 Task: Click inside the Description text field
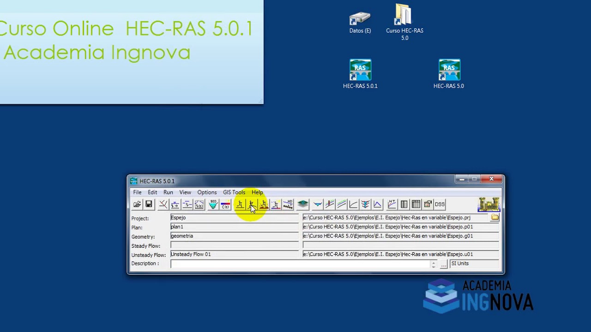(300, 264)
